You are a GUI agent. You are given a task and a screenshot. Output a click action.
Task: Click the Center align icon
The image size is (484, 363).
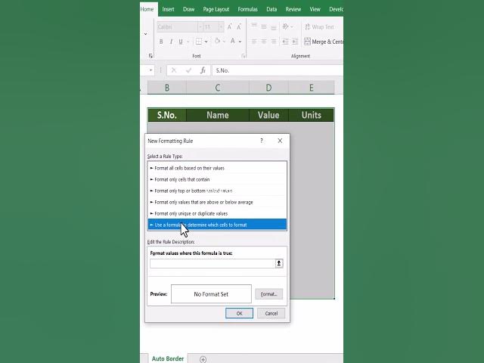(x=264, y=42)
